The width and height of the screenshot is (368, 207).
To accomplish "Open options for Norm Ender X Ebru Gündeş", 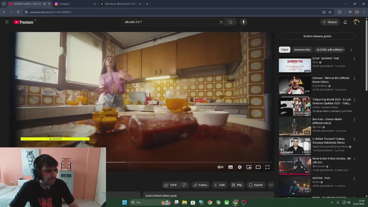I will (x=354, y=159).
